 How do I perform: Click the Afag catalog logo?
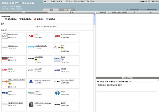pyautogui.click(x=57, y=47)
